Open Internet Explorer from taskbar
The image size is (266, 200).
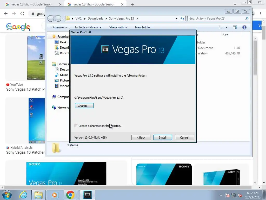[x=23, y=195]
